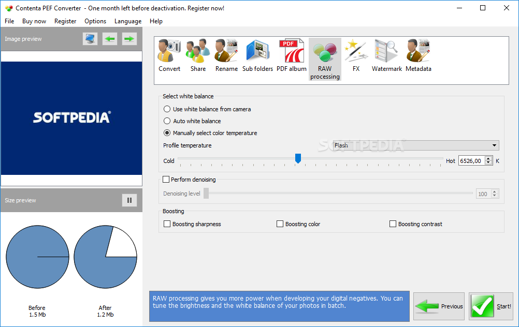Click the 'After 1.2 Mb' label
Viewport: 519px width, 327px height.
[x=105, y=311]
